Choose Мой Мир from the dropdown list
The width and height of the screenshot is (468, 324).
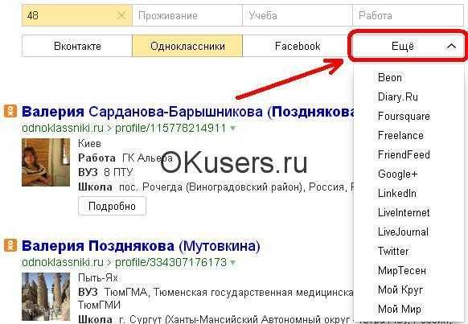(399, 309)
